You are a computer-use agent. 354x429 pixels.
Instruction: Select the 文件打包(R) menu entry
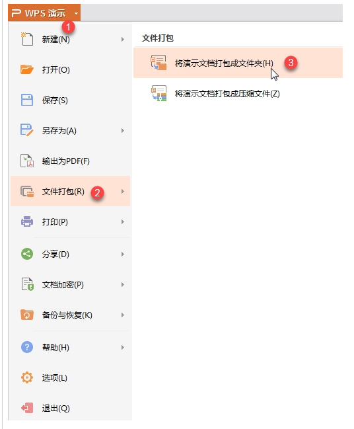point(70,191)
